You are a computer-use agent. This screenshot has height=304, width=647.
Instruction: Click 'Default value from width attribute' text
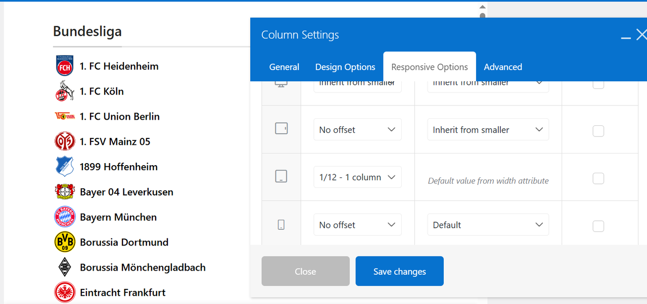(x=488, y=180)
